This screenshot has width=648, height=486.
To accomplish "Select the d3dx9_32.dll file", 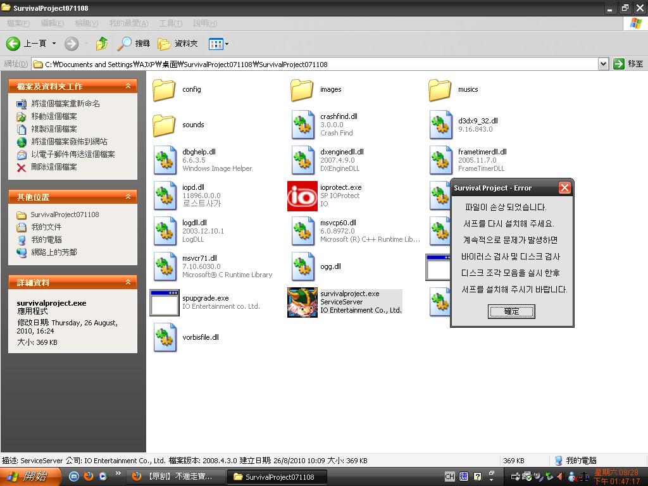I will click(x=464, y=125).
